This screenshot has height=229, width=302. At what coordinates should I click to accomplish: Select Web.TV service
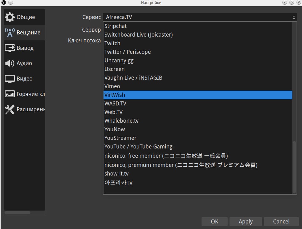point(198,112)
